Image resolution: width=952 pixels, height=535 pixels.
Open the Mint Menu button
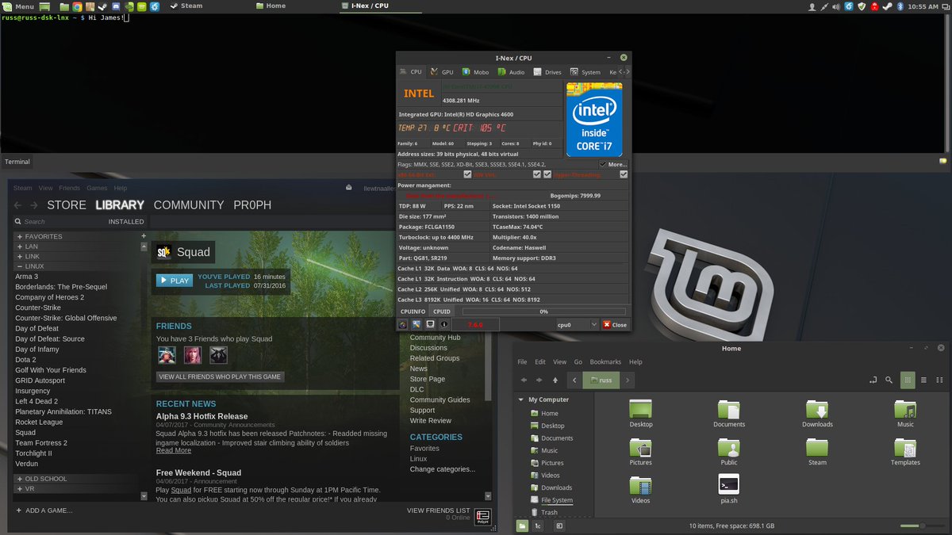[19, 6]
